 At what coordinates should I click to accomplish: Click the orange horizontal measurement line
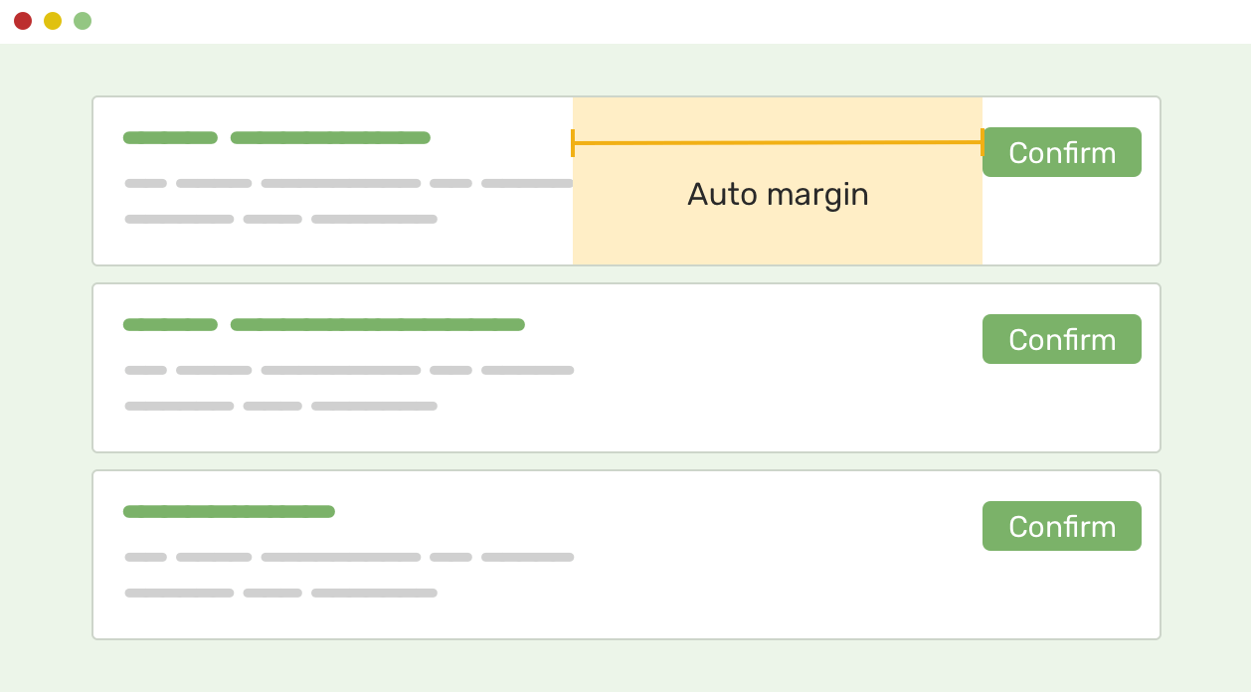(x=778, y=143)
